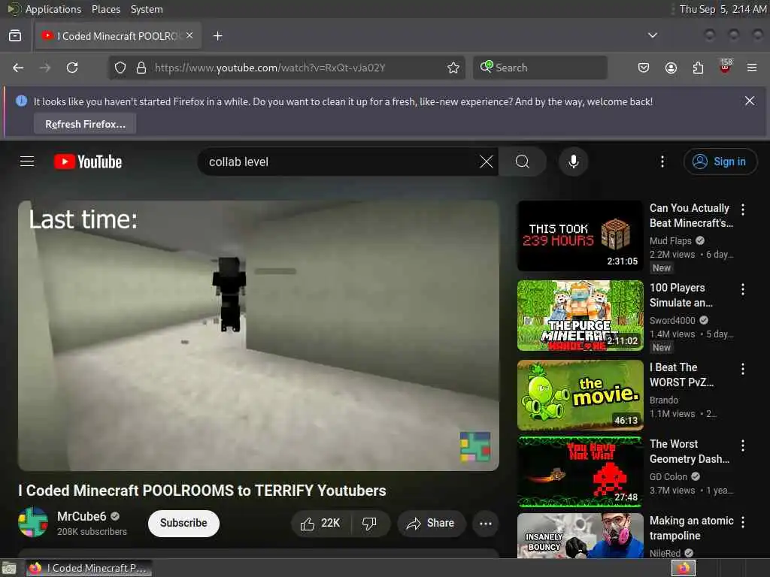
Task: Open the Places menu
Action: coord(105,9)
